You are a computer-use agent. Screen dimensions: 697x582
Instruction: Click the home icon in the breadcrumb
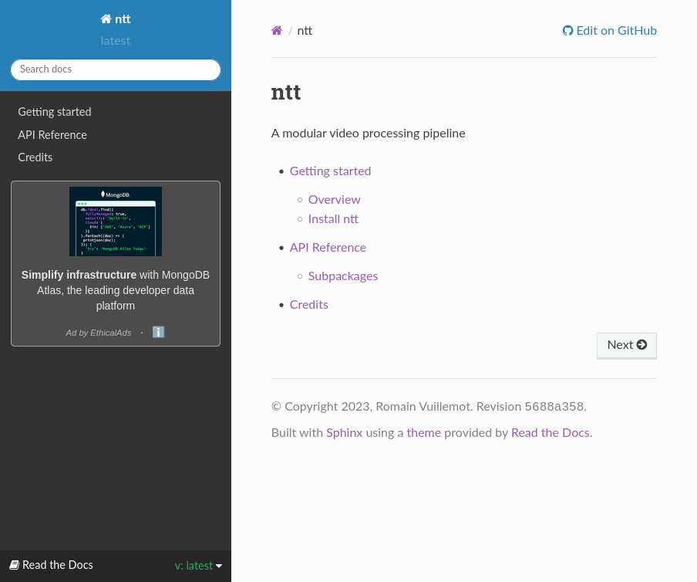click(277, 31)
